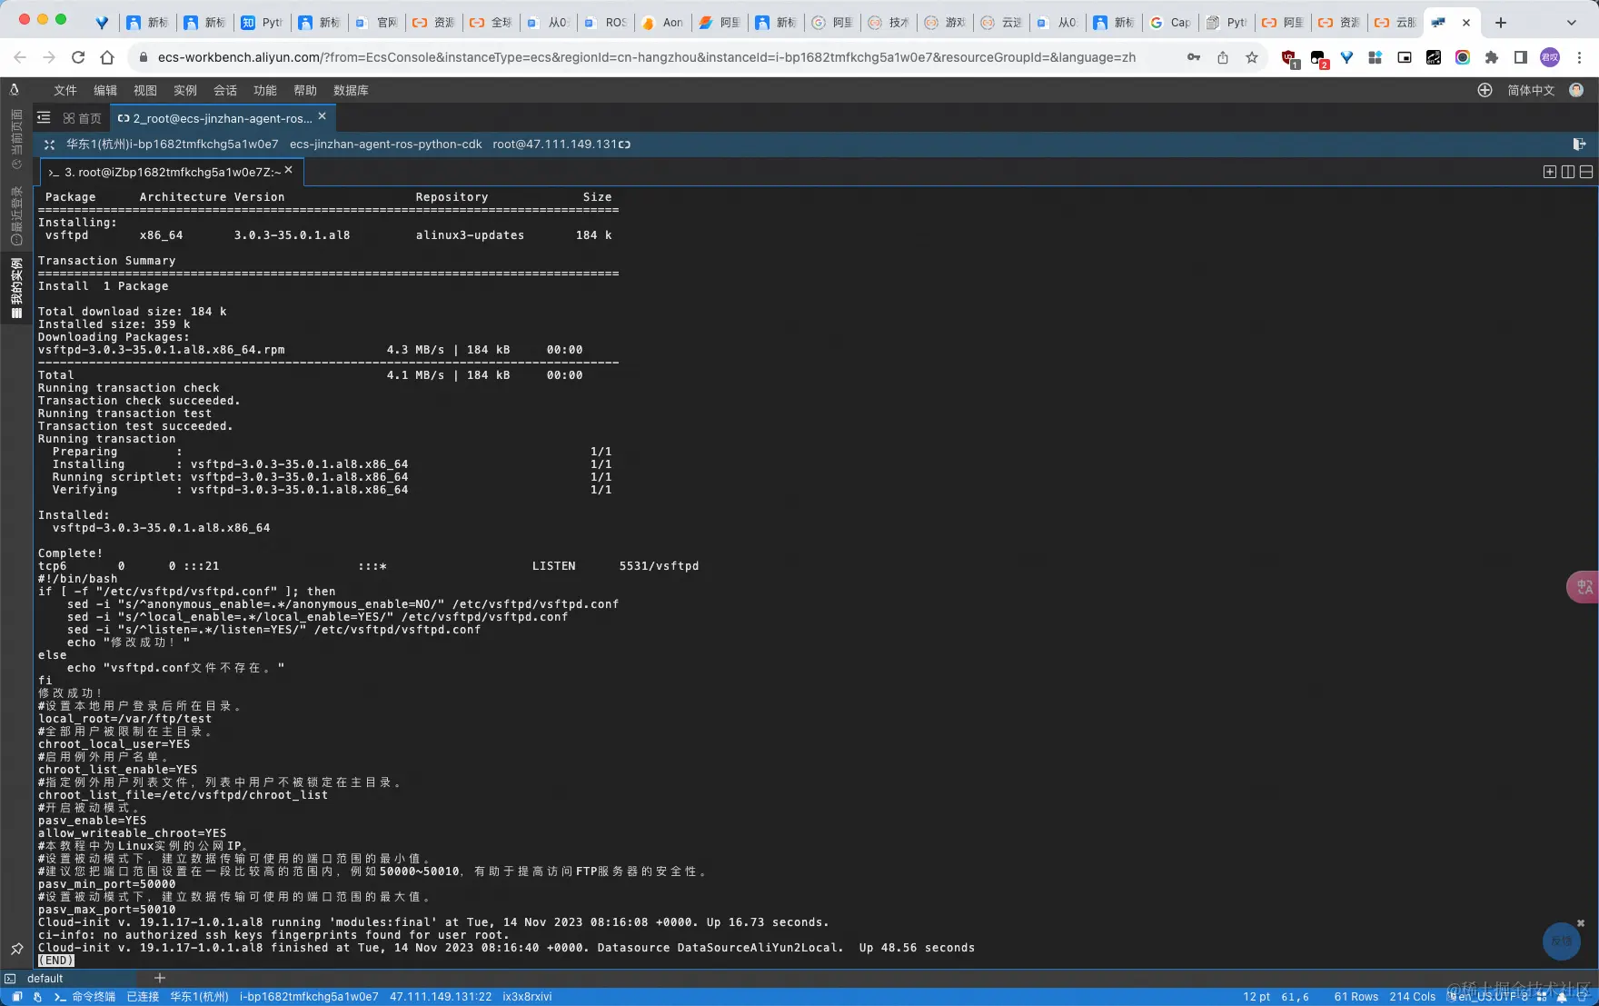Open the uBlock Origin extension
Image resolution: width=1599 pixels, height=1006 pixels.
[x=1289, y=58]
